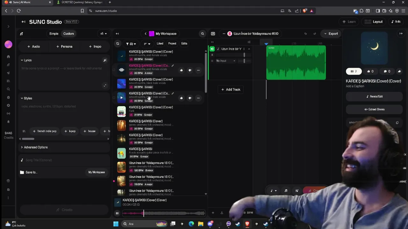
Task: Click Remix/Edit button
Action: [374, 96]
